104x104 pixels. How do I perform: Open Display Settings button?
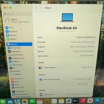tap(83, 84)
